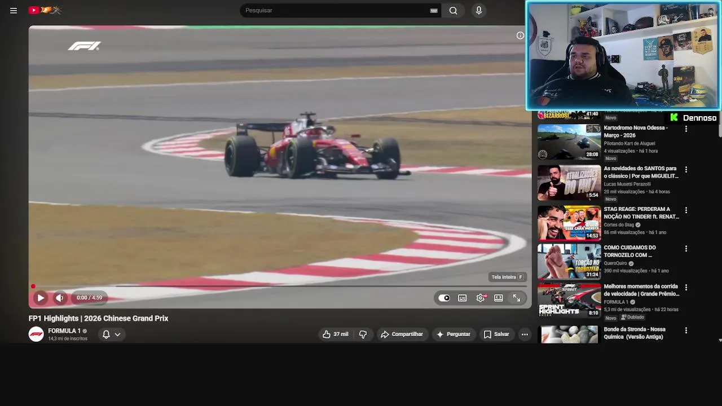Go to the YouTube home logo

[x=45, y=10]
